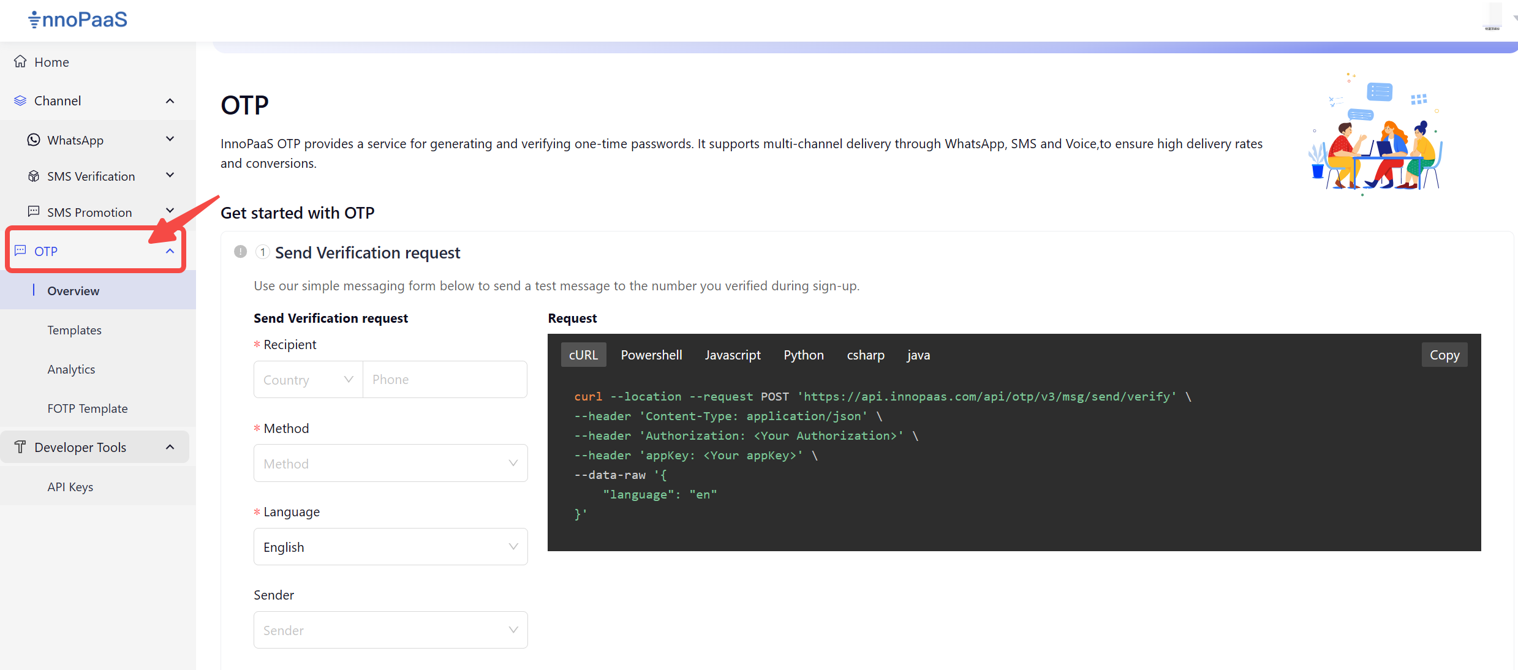The height and width of the screenshot is (670, 1518).
Task: Open the Country dropdown
Action: point(308,380)
